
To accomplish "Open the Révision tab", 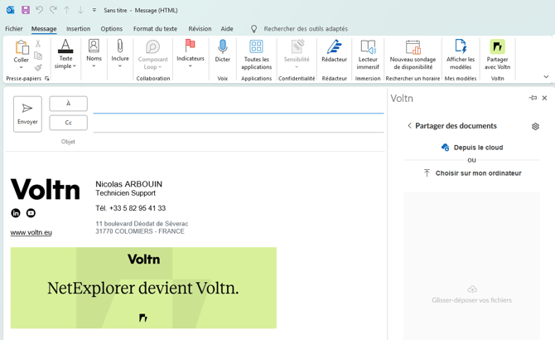I will (200, 29).
